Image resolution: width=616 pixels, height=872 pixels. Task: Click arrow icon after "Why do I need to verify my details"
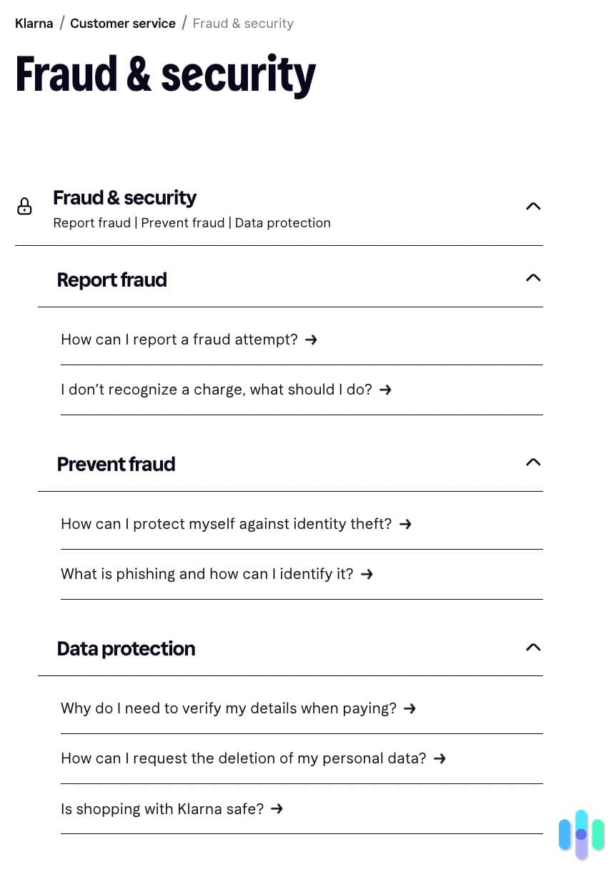pyautogui.click(x=409, y=708)
